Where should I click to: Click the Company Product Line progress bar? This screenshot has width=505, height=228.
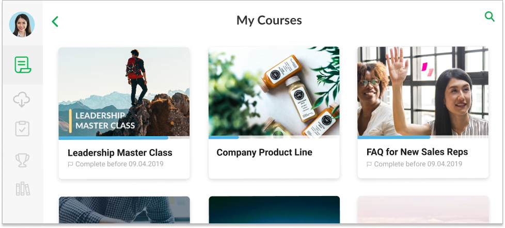[274, 137]
